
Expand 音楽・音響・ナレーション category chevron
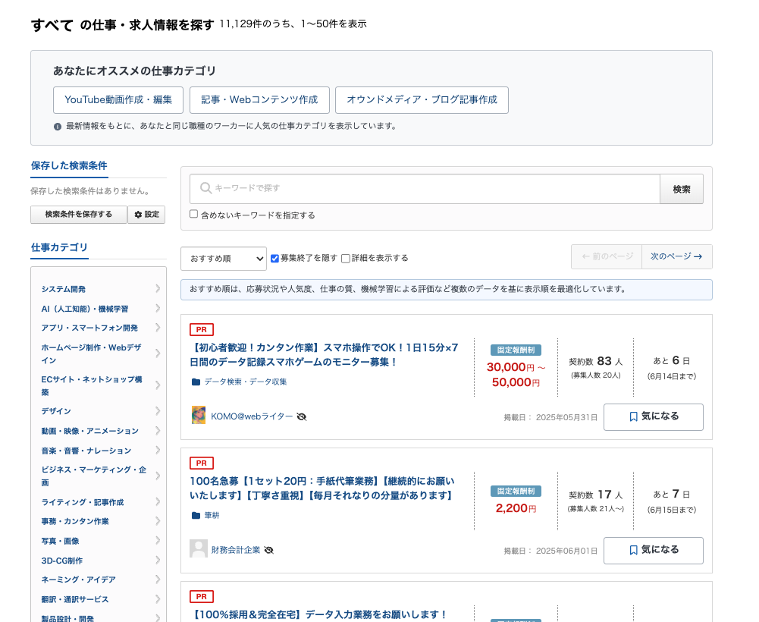[158, 451]
